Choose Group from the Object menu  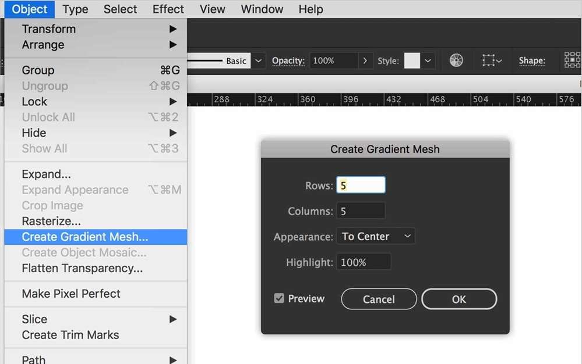[96, 70]
